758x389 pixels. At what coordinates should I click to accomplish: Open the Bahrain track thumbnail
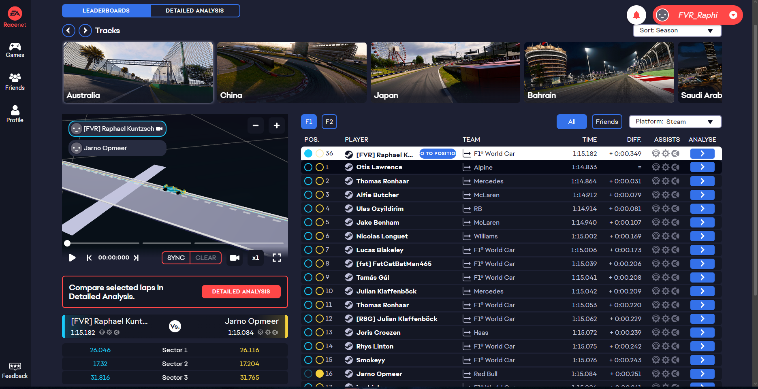(x=599, y=72)
